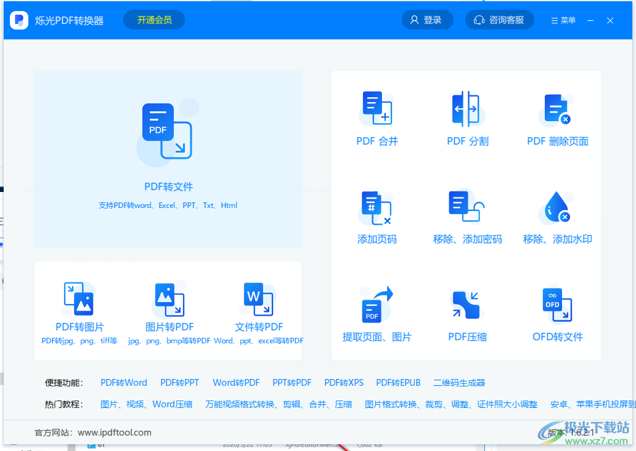Open the PDF压缩 compress icon

click(x=467, y=305)
